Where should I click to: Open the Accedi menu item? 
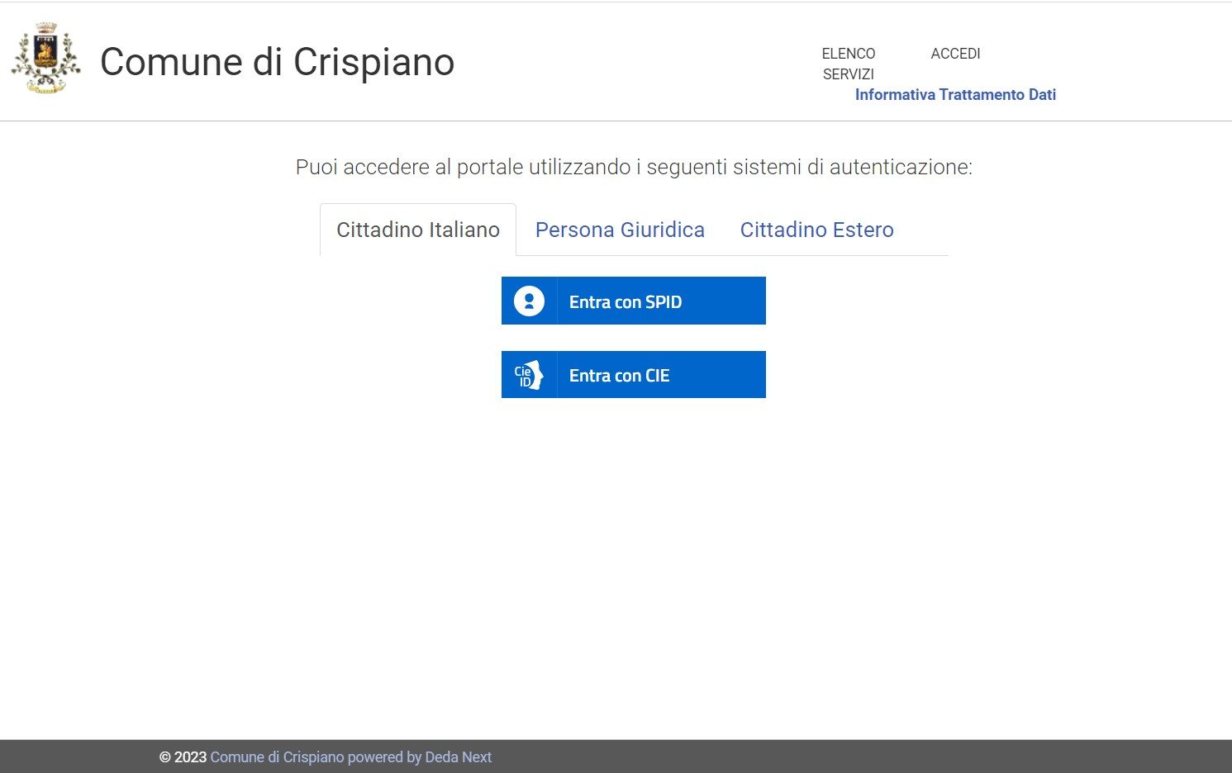coord(955,54)
